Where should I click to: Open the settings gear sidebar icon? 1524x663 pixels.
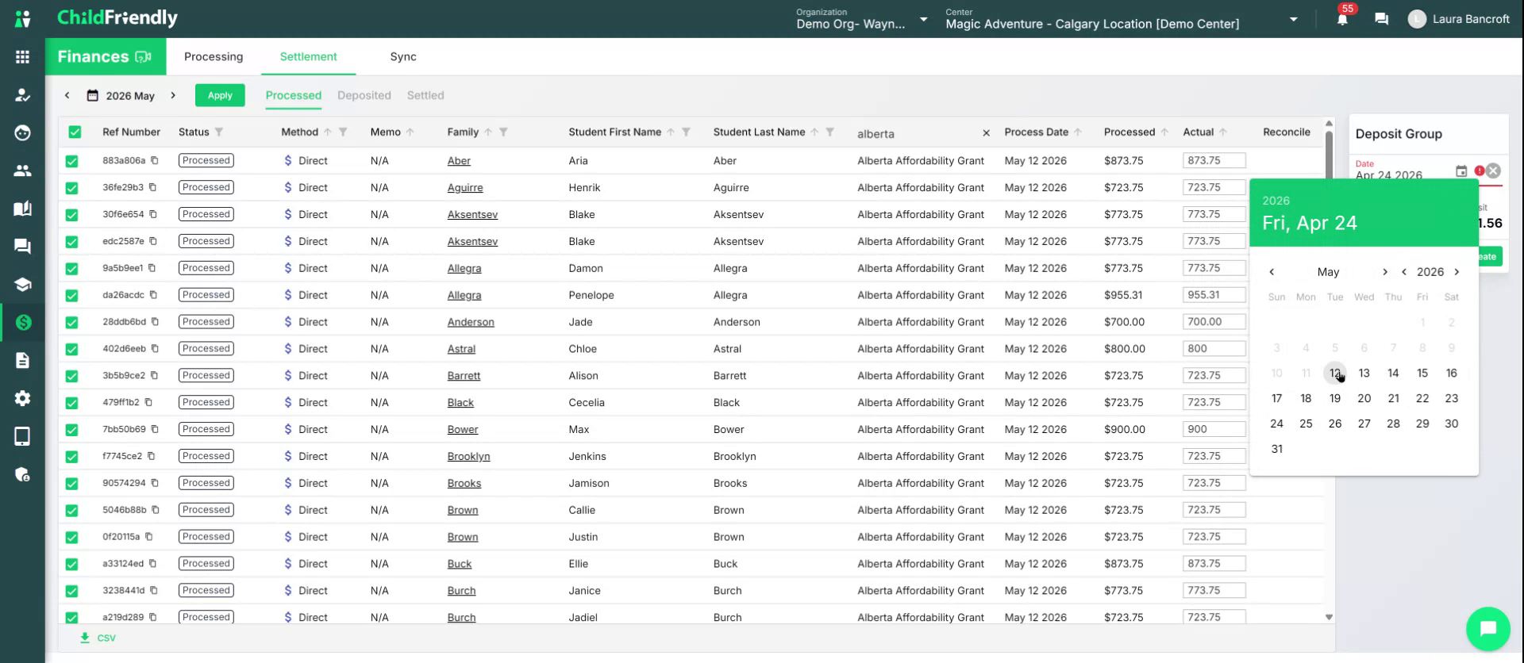[x=22, y=398]
